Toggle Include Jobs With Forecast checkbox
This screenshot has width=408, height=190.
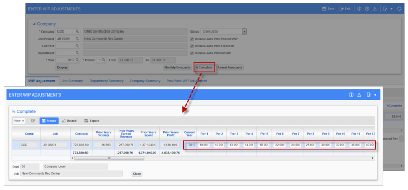[x=192, y=46]
